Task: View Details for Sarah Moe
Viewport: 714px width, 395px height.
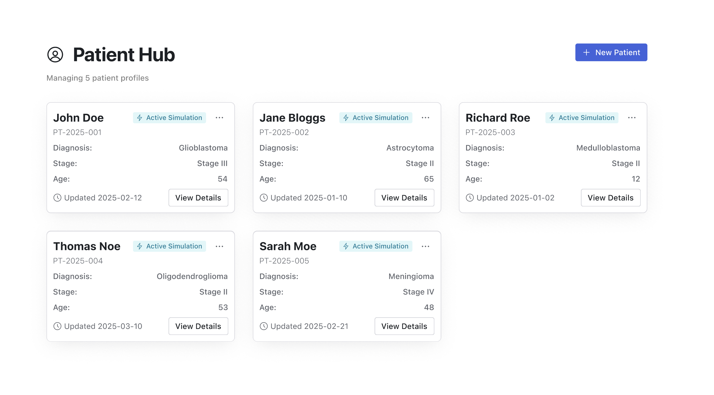Action: click(404, 326)
